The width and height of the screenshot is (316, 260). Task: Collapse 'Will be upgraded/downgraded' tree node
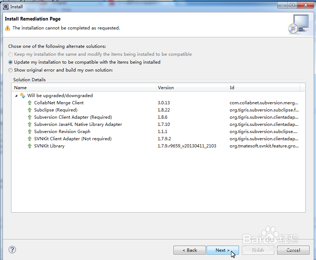click(x=16, y=96)
